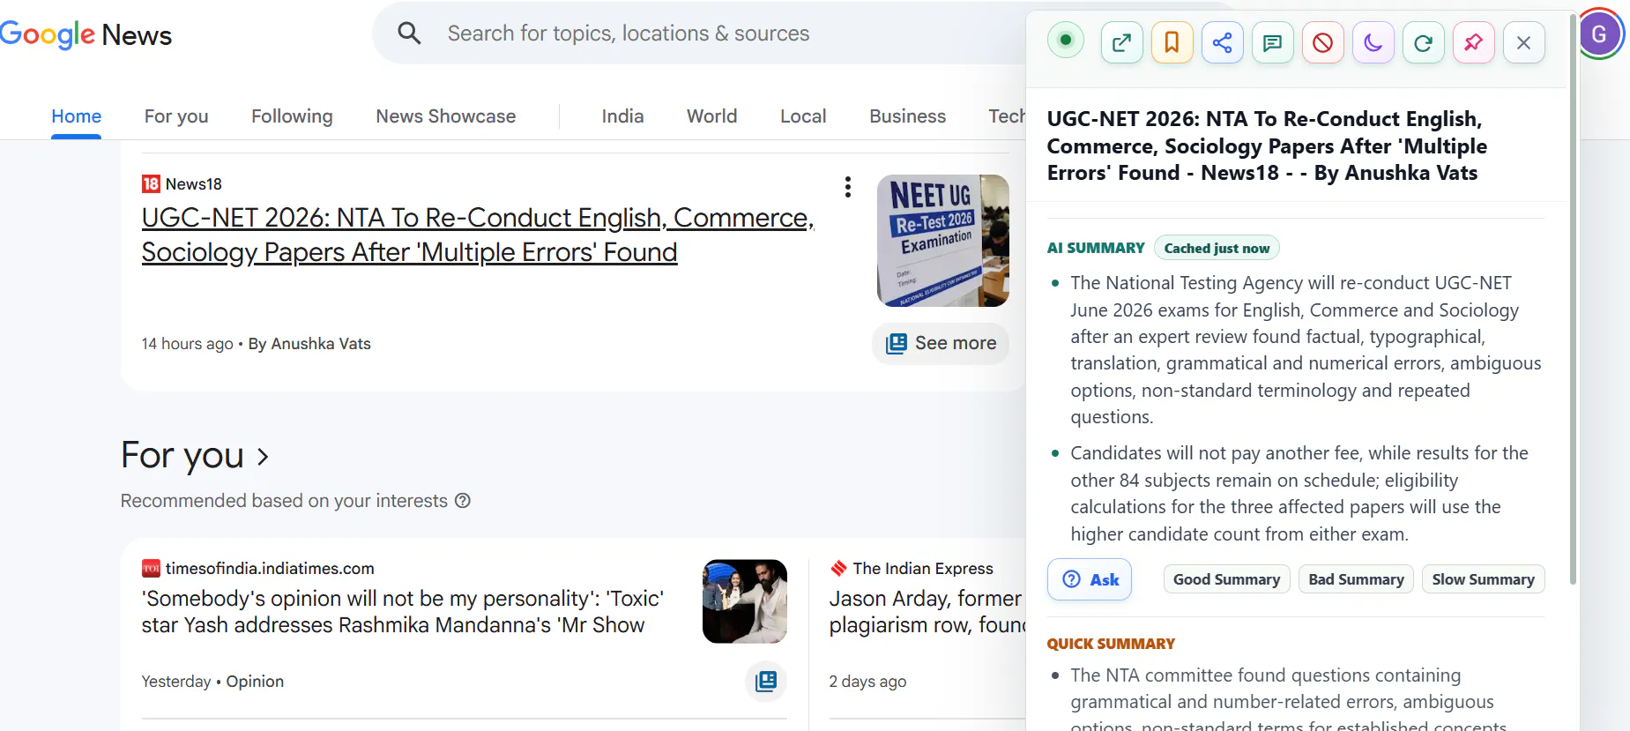Open the Local section tab
Image resolution: width=1630 pixels, height=731 pixels.
803,116
